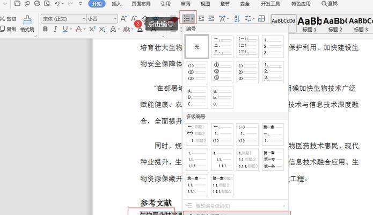The image size is (373, 215).
Task: Pick multilevel style (一) 1. (1)
Action: (247, 134)
